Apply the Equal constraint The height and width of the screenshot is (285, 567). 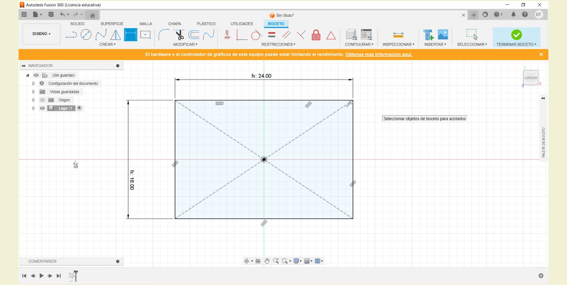point(272,35)
